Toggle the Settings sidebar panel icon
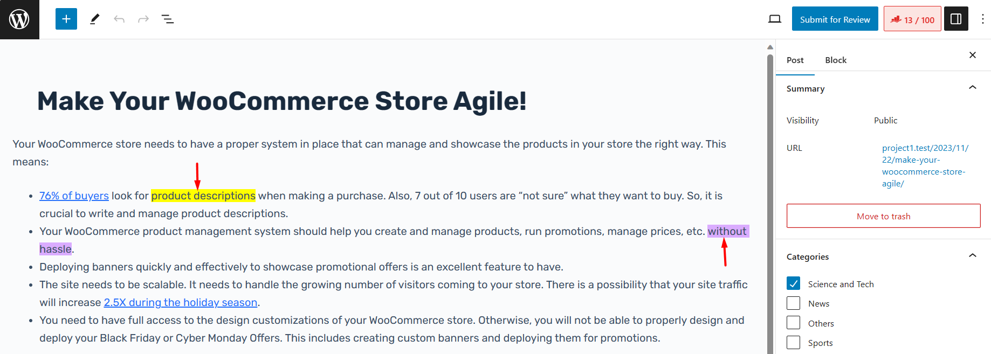 [956, 19]
